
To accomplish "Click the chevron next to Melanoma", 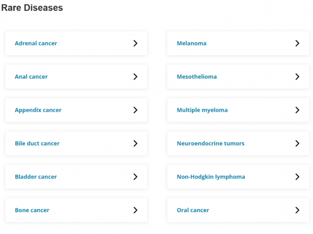I will point(297,43).
